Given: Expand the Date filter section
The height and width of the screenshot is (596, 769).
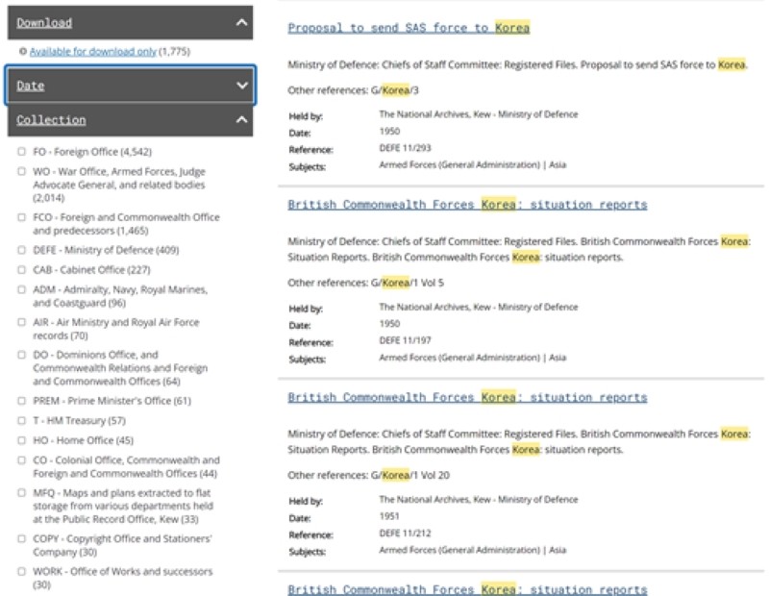Looking at the screenshot, I should [241, 86].
